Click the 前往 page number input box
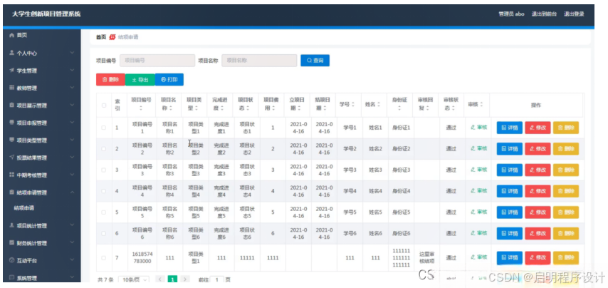 pyautogui.click(x=217, y=279)
